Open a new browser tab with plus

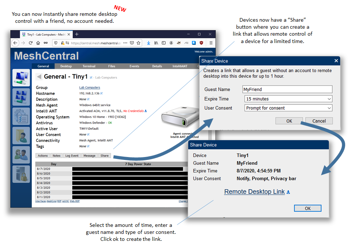(77, 34)
